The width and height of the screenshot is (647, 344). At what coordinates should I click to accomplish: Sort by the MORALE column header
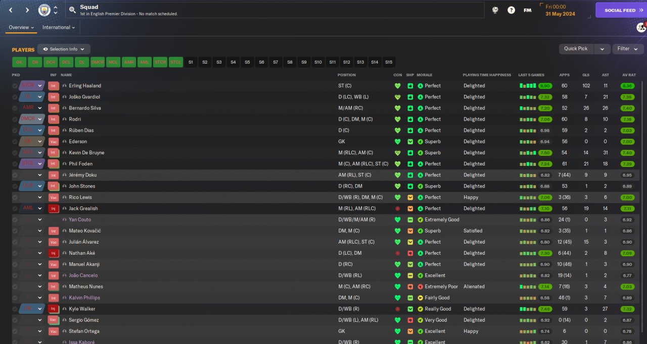425,75
